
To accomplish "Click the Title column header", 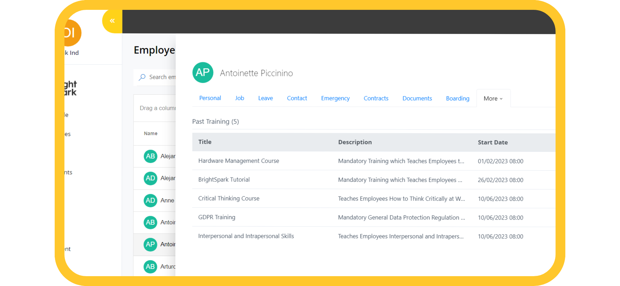I will (205, 142).
